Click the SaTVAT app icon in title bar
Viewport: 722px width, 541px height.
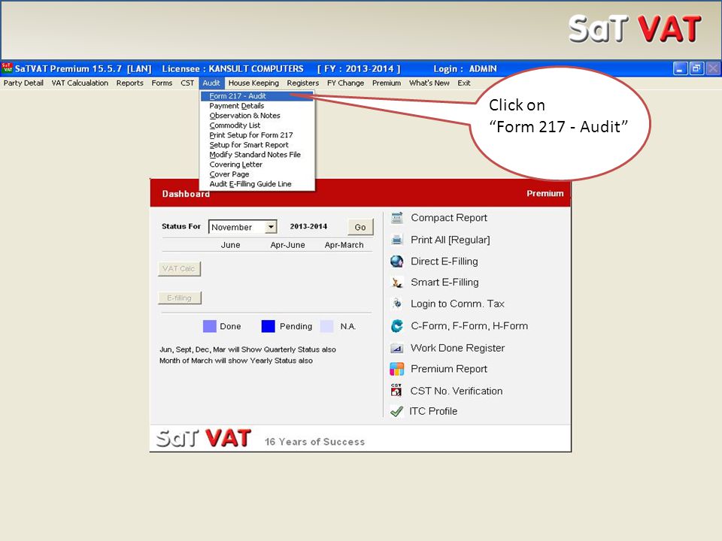[x=7, y=68]
